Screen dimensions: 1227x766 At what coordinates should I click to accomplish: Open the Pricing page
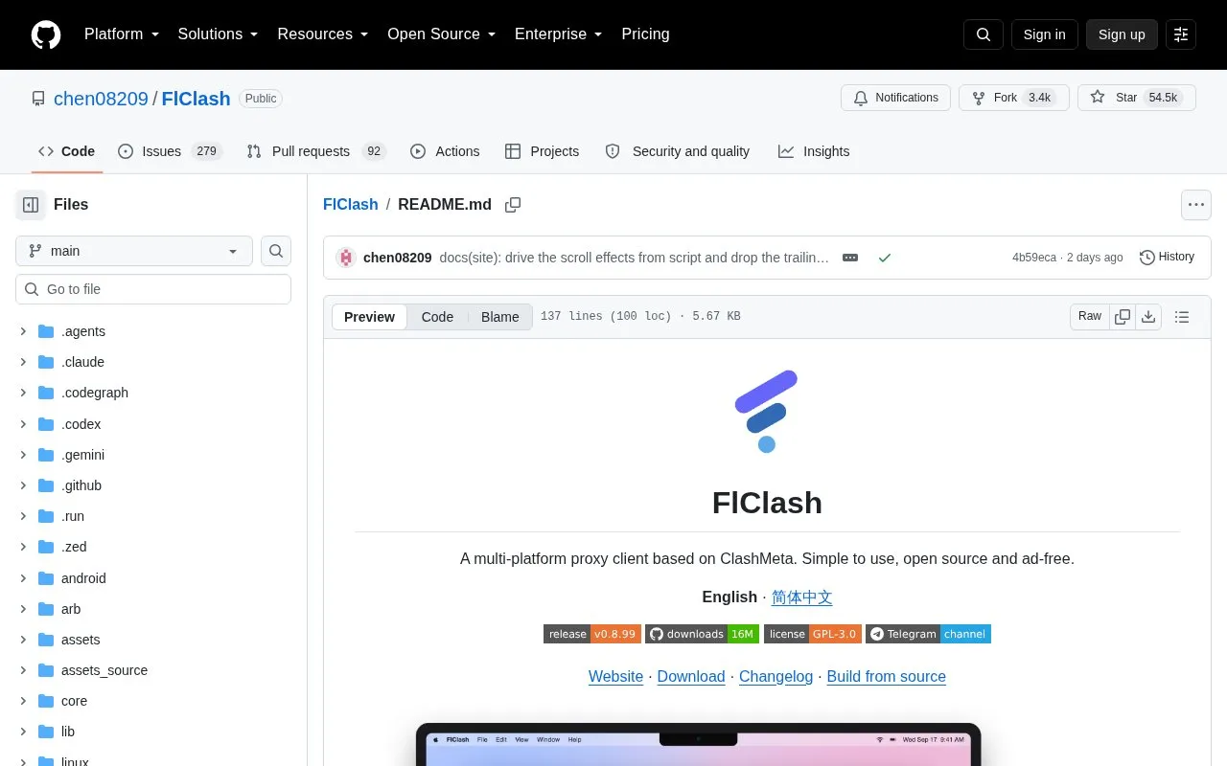[x=645, y=34]
